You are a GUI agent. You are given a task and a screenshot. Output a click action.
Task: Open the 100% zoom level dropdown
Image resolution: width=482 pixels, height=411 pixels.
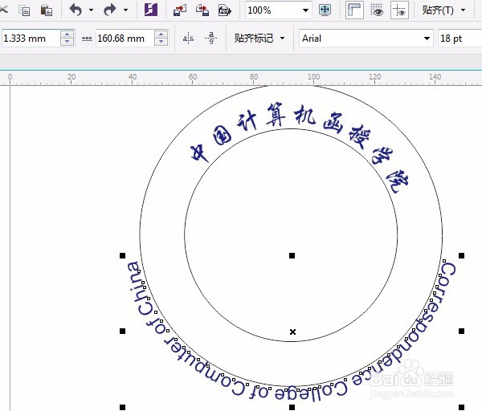click(305, 10)
